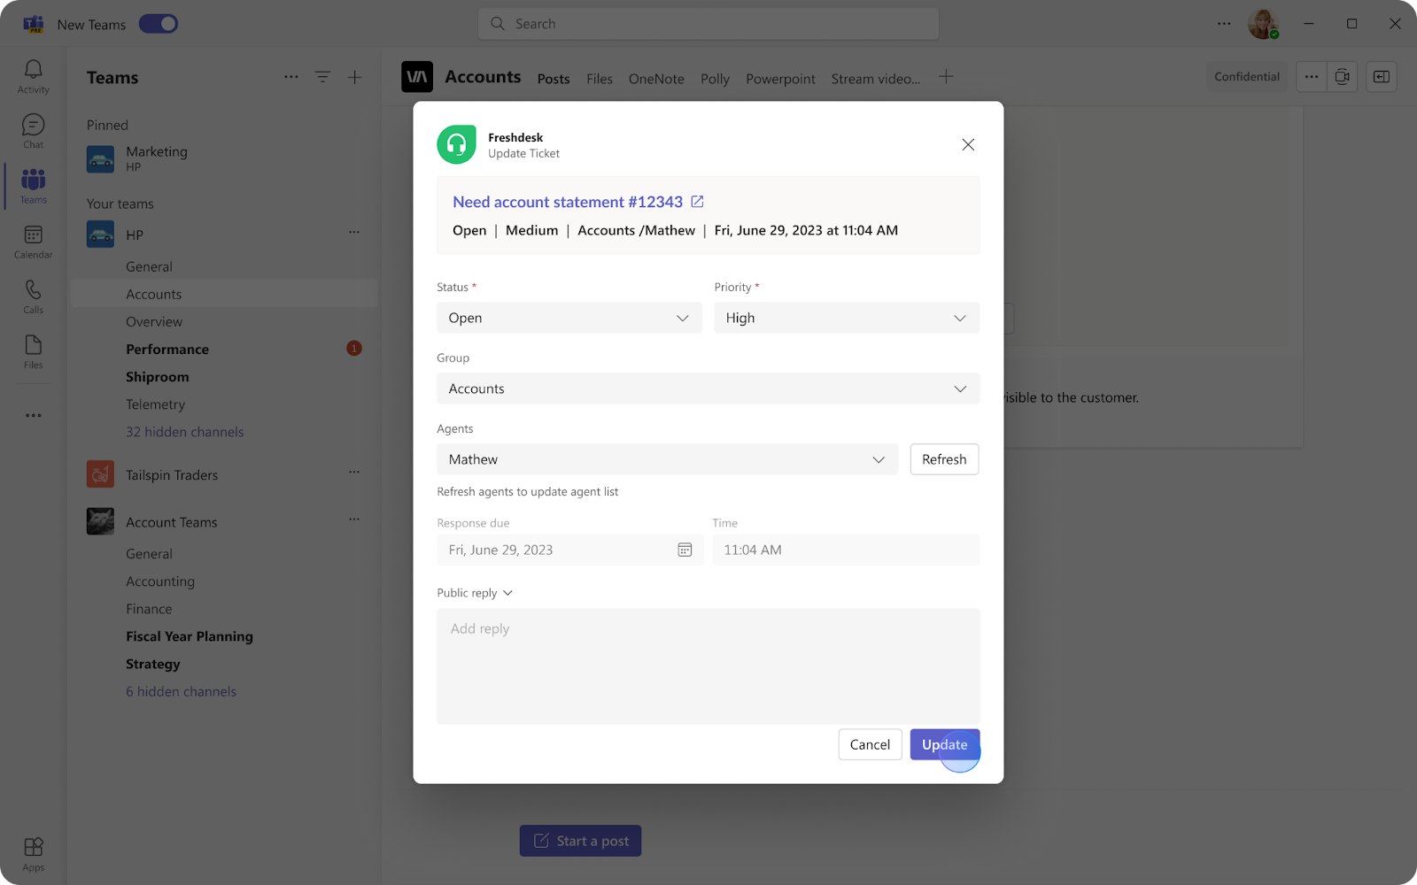Change the Public reply type dropdown
This screenshot has width=1417, height=885.
pos(475,593)
